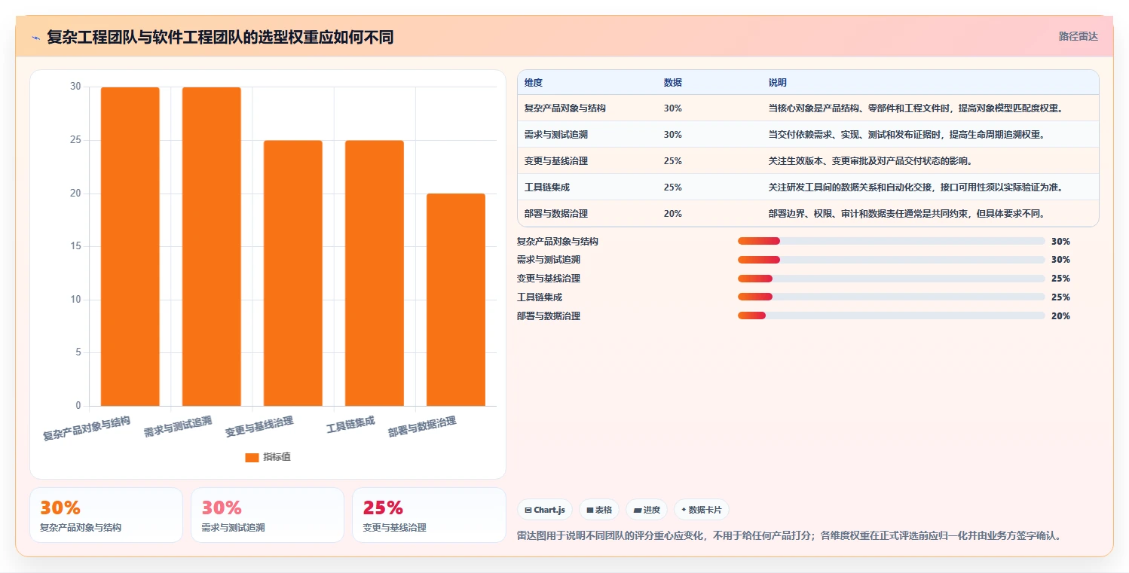
Task: Click the 工具链集成 progress list label
Action: click(540, 297)
